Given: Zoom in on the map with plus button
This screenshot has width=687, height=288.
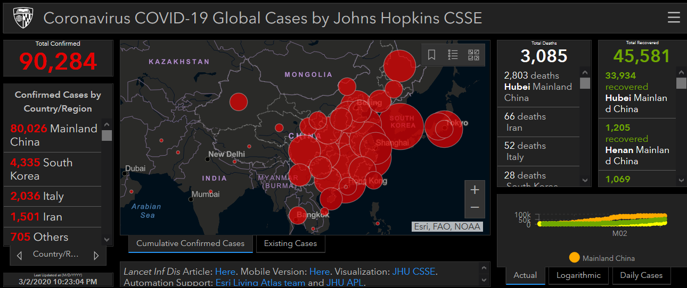Looking at the screenshot, I should point(475,190).
